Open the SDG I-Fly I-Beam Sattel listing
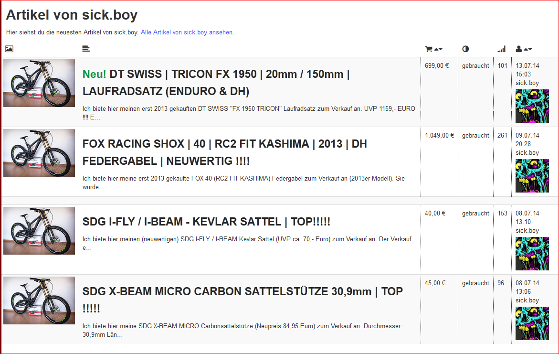 click(206, 222)
